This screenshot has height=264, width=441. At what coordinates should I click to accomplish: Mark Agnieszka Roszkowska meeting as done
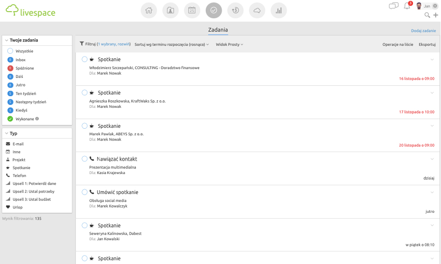(x=84, y=92)
